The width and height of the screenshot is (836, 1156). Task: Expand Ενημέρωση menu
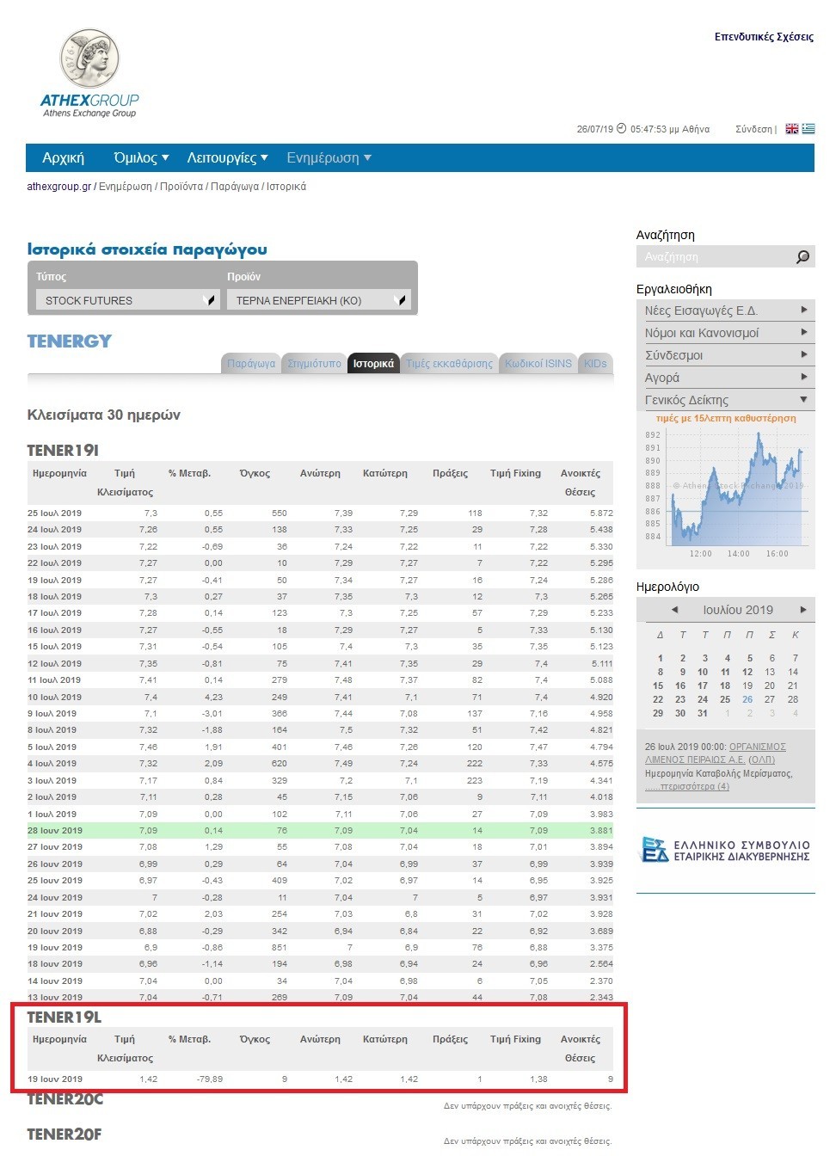329,158
